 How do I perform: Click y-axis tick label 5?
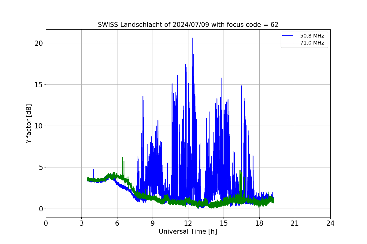click(x=41, y=167)
